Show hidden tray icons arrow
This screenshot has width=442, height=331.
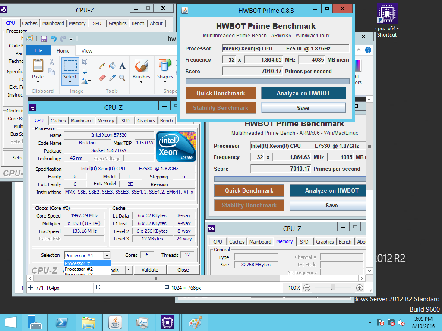[370, 322]
